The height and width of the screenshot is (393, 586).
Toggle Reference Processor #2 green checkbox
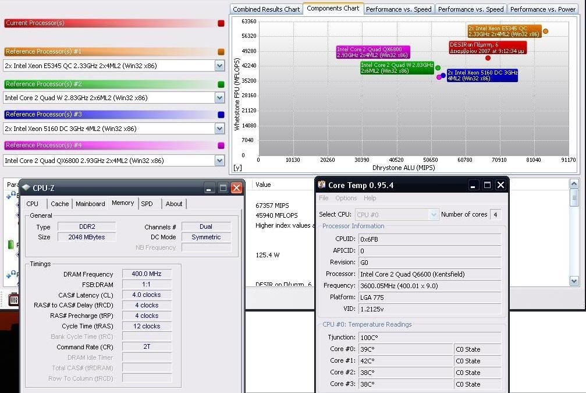pyautogui.click(x=221, y=84)
